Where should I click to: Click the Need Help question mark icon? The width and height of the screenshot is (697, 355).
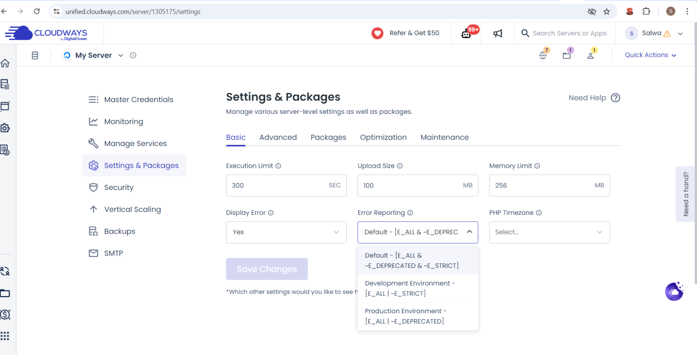615,98
